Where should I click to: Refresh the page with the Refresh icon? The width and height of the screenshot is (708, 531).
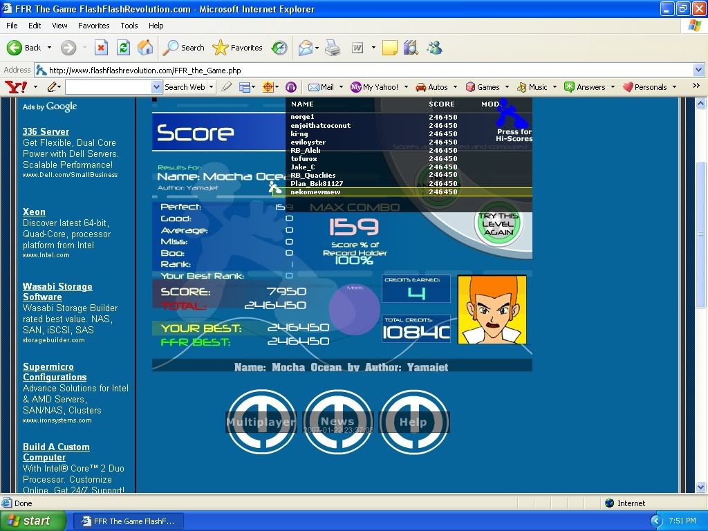(x=123, y=48)
